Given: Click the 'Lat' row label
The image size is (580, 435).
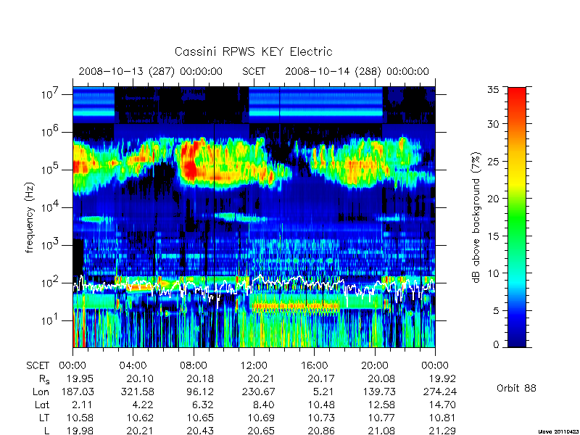Looking at the screenshot, I should click(42, 405).
